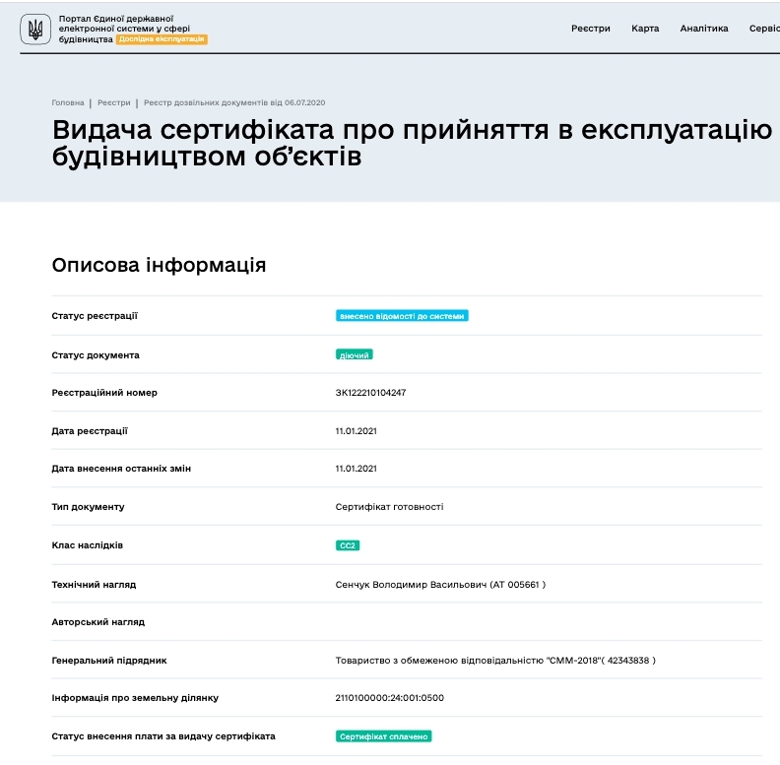
Task: Click the 'Тип документу' label
Action: tap(88, 507)
